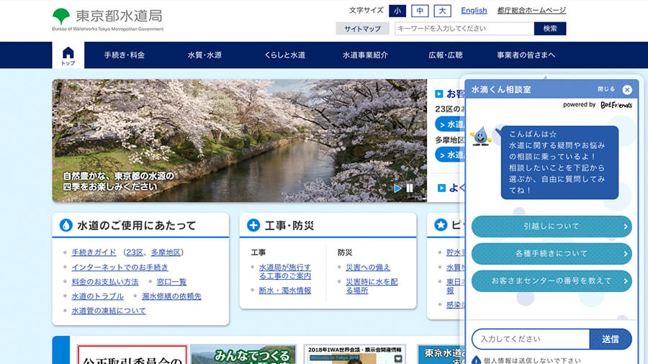Viewport: 648px width, 364px height.
Task: Open インターネットでのお手続き link
Action: click(120, 267)
